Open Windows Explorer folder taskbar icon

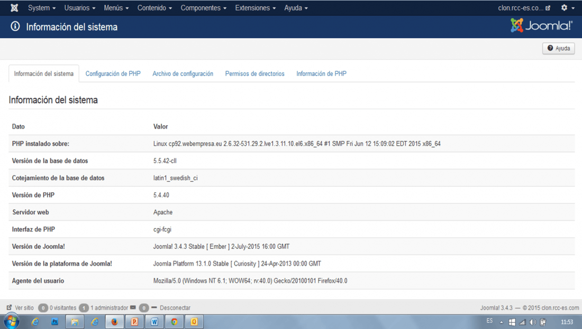click(75, 322)
